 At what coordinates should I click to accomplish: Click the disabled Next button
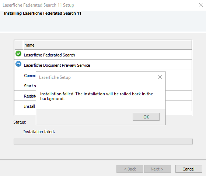pyautogui.click(x=157, y=169)
